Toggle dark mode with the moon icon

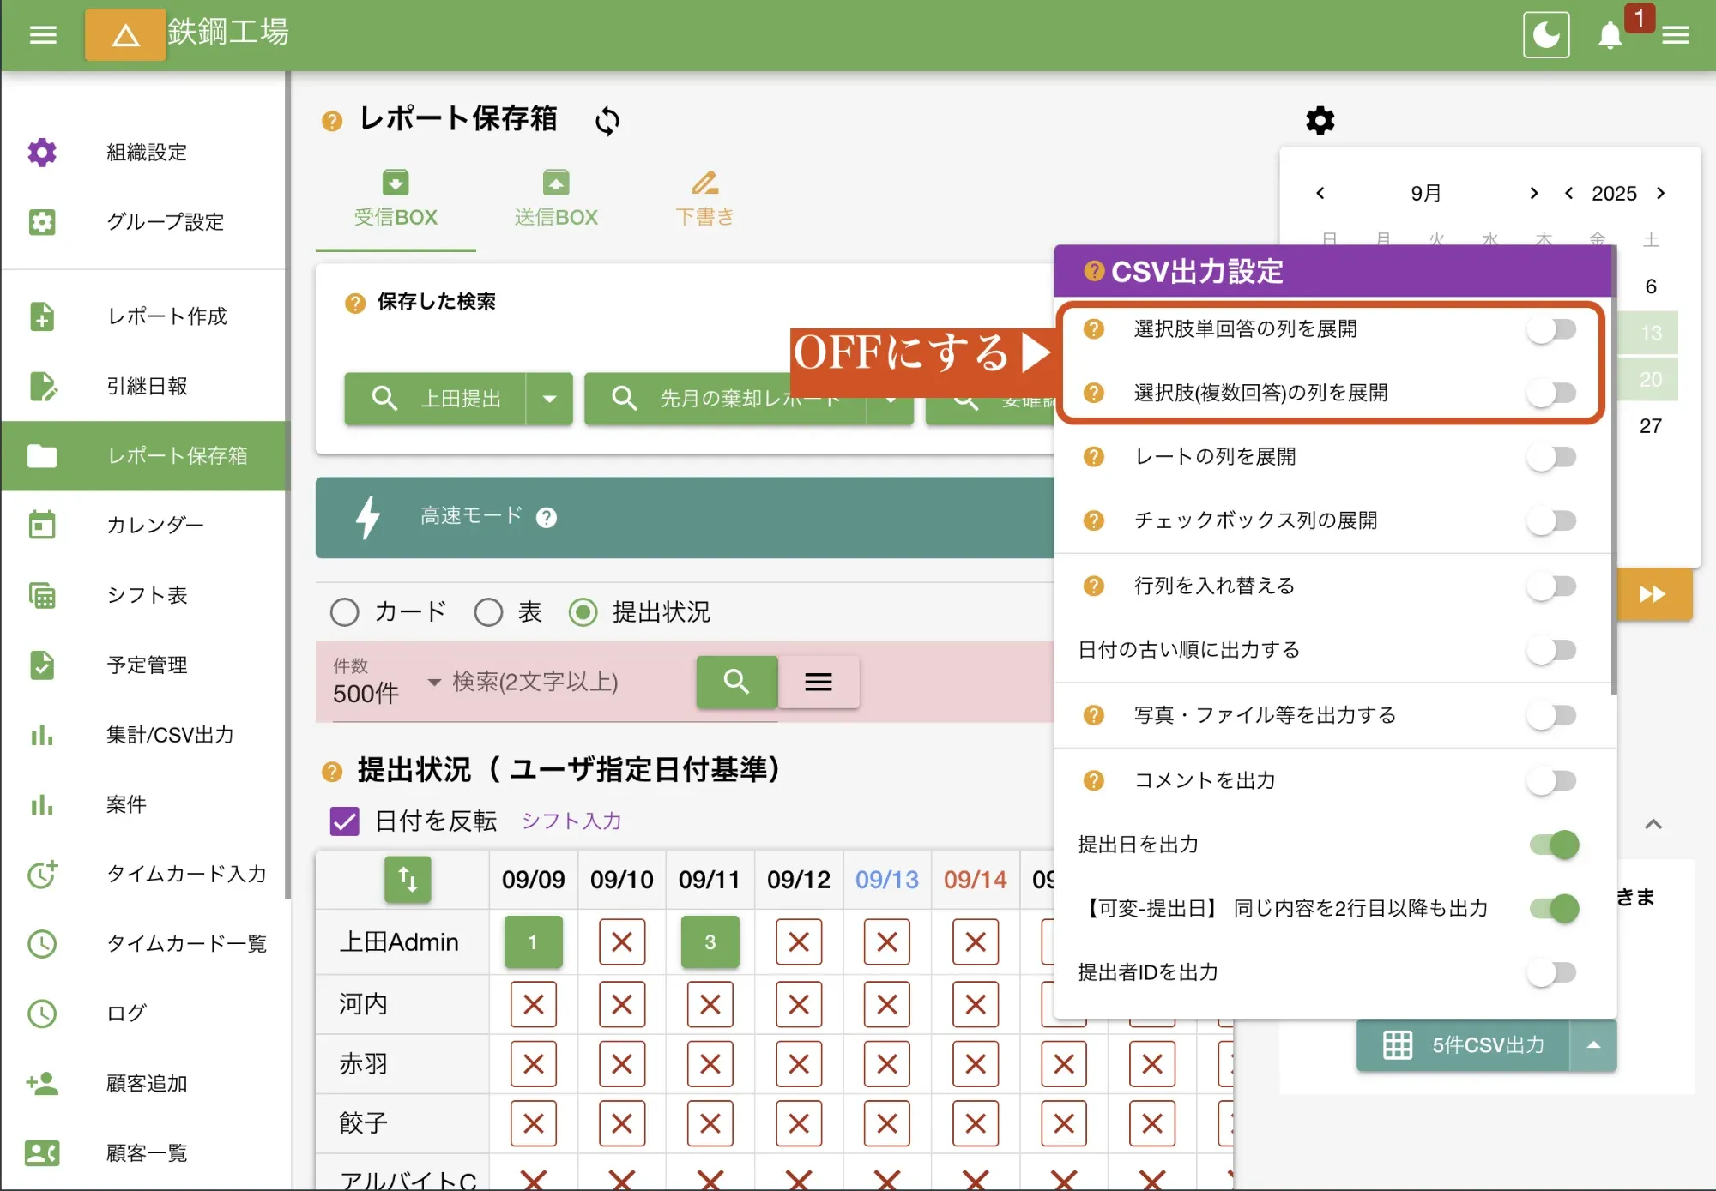(1546, 34)
